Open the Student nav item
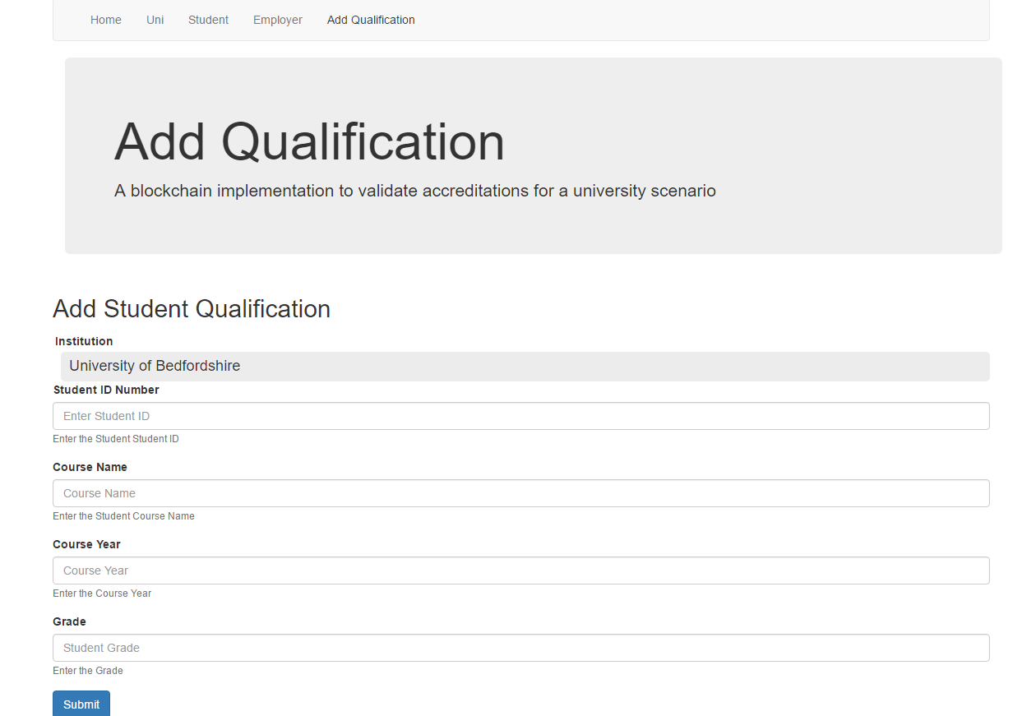Viewport: 1022px width, 716px height. pos(208,20)
